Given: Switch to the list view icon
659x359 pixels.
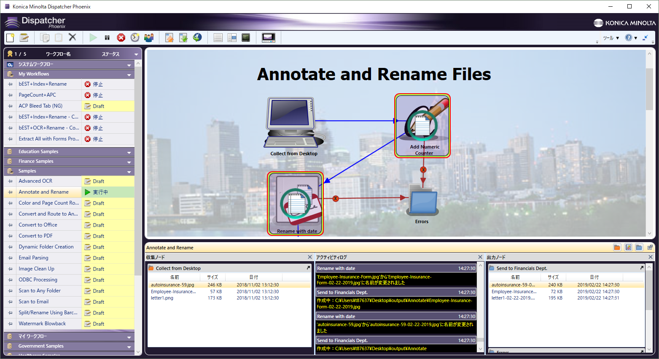Looking at the screenshot, I should tap(218, 38).
